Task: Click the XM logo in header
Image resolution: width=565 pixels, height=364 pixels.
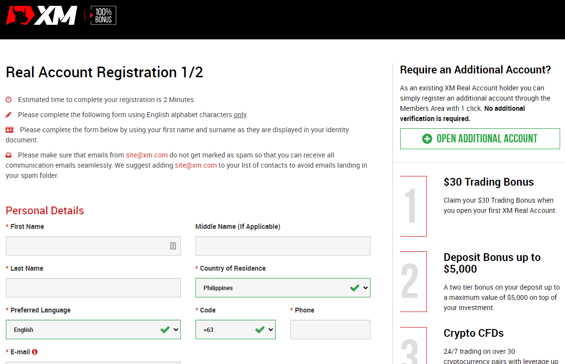Action: (41, 16)
